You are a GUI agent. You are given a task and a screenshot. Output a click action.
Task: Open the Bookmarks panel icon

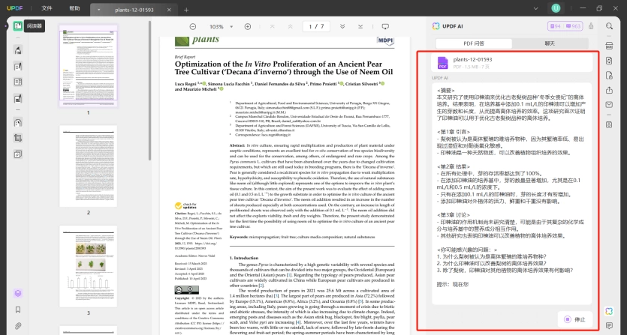click(x=17, y=310)
